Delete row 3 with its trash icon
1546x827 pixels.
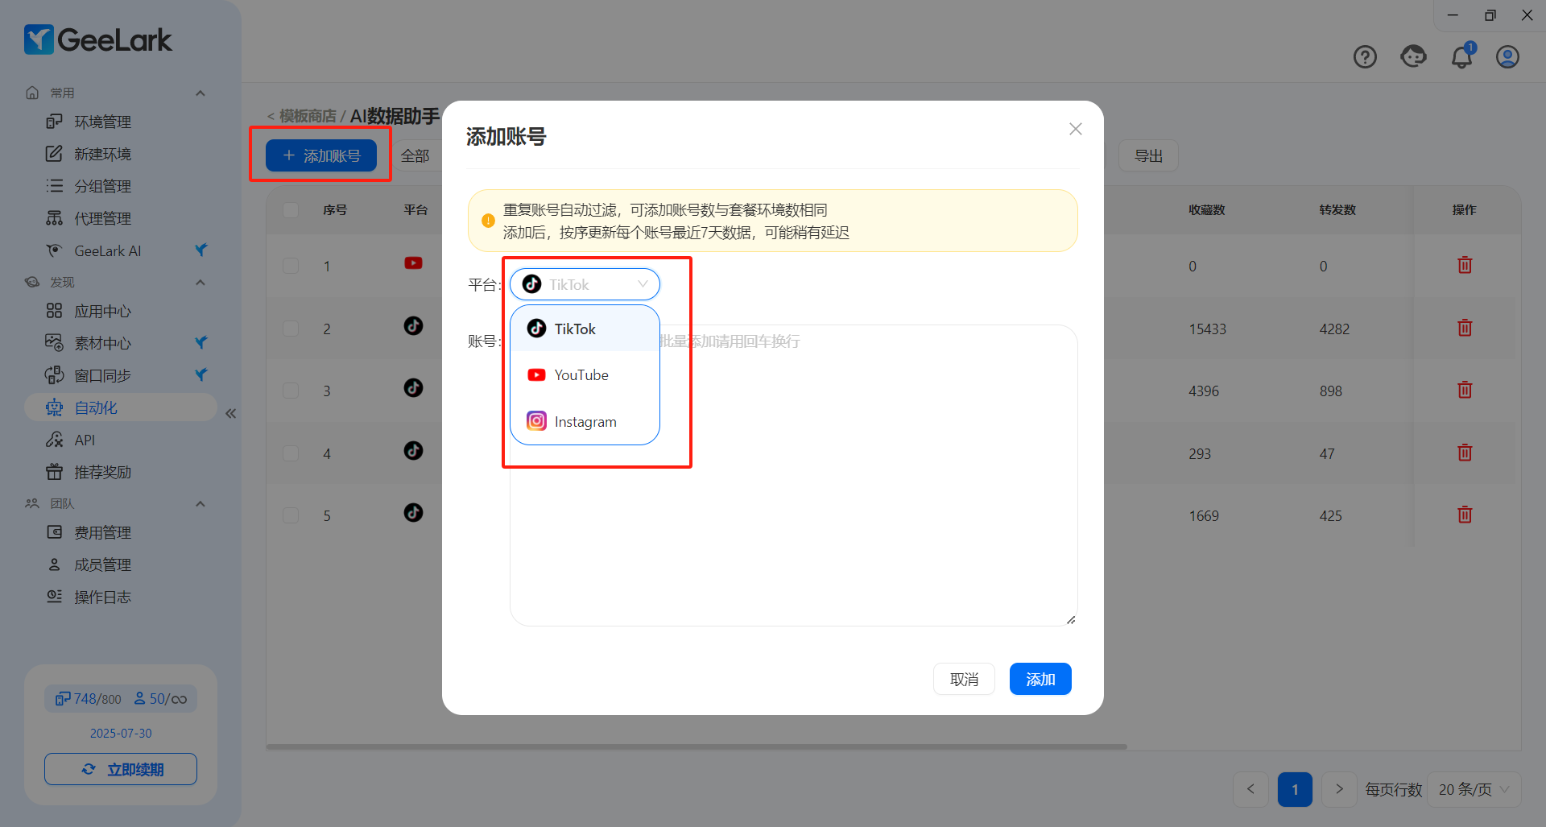(1465, 390)
